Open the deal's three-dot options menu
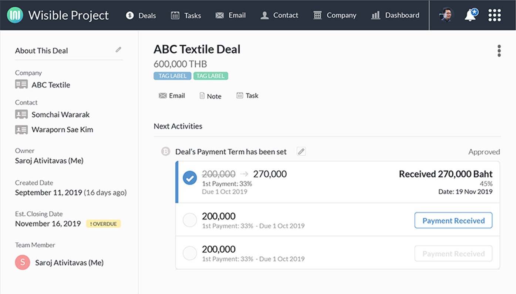516x294 pixels. 499,51
